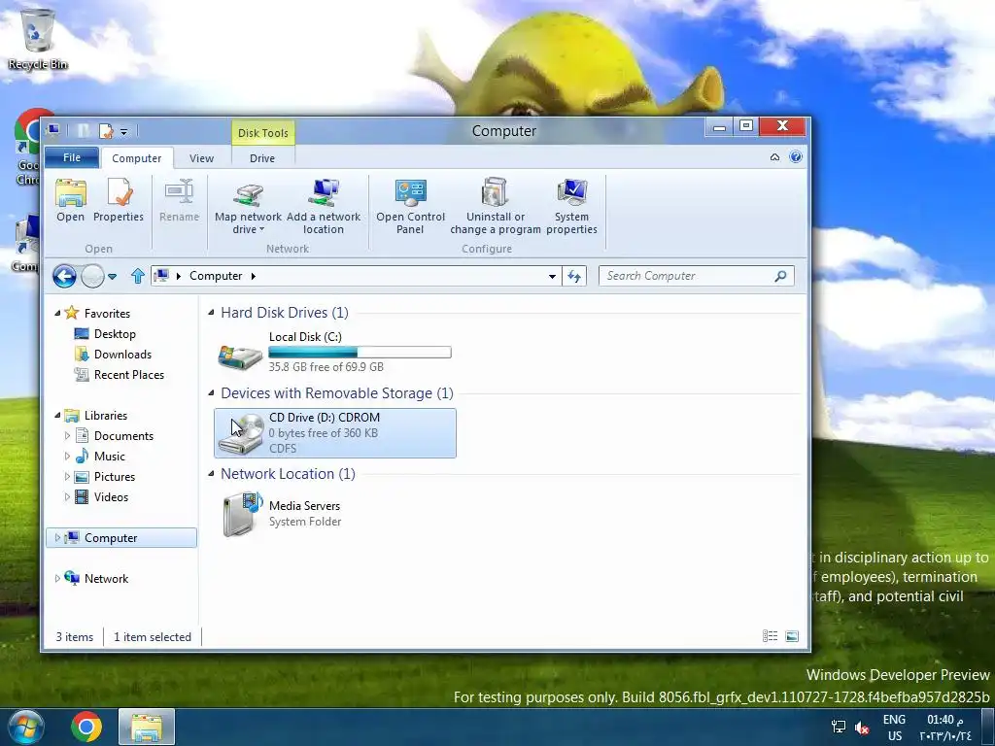Expand the Documents library node

pos(67,436)
